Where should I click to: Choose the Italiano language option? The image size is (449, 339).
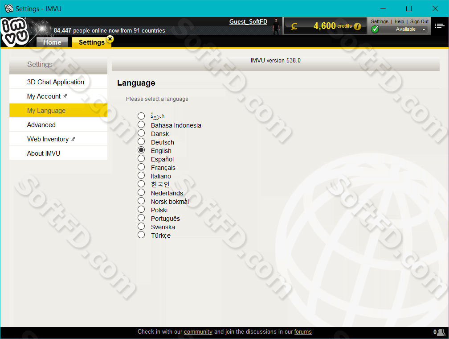[x=141, y=175]
